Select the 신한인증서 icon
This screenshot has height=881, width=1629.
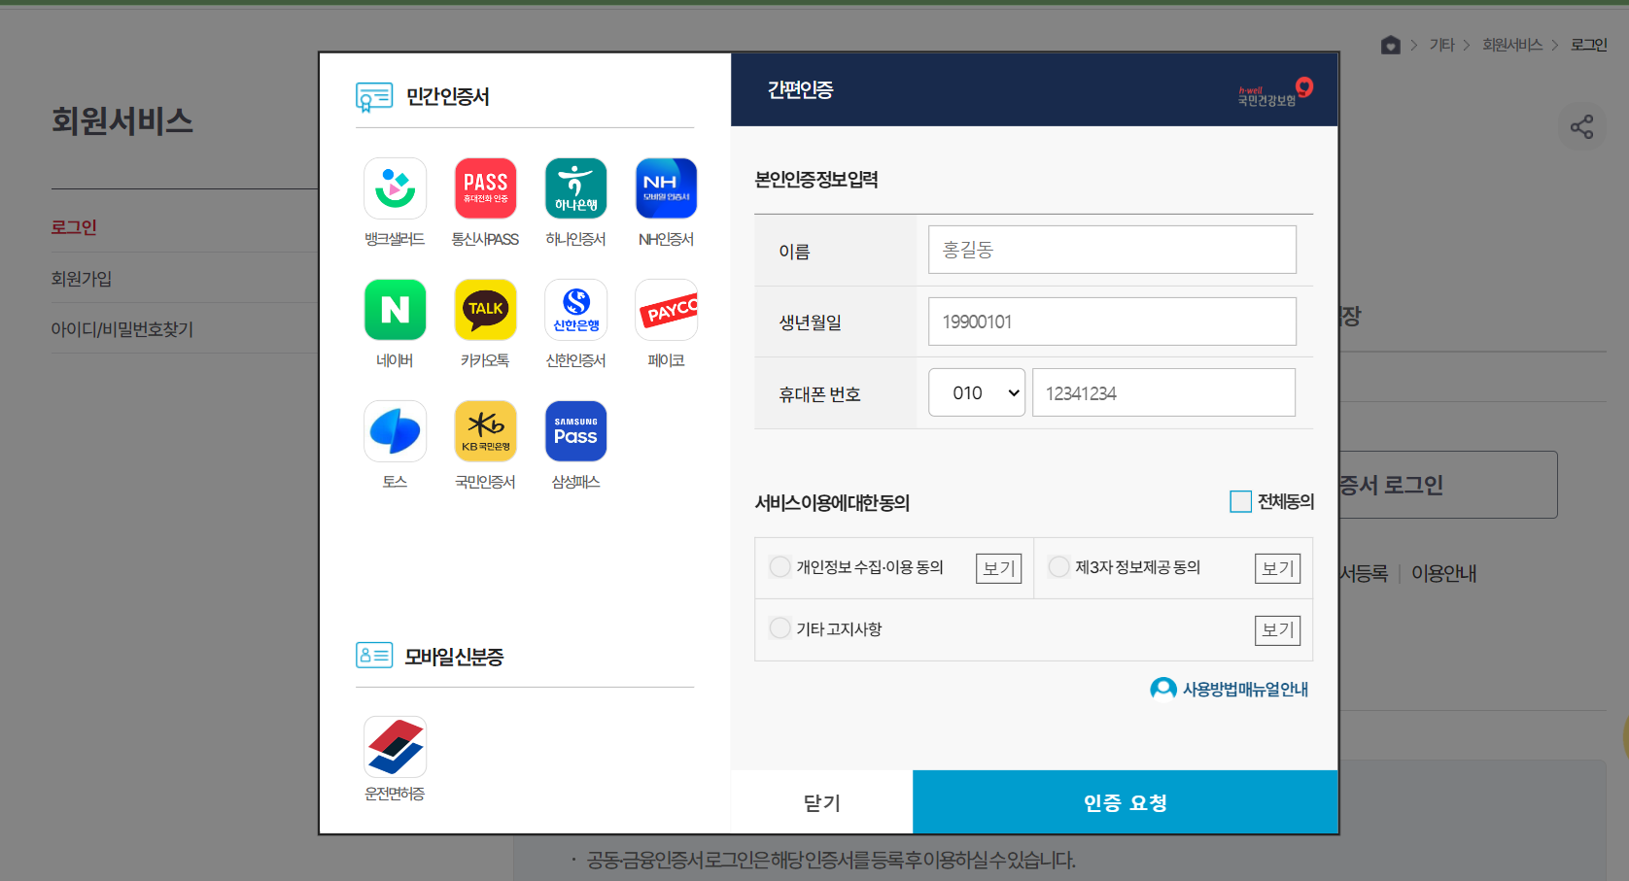[575, 310]
